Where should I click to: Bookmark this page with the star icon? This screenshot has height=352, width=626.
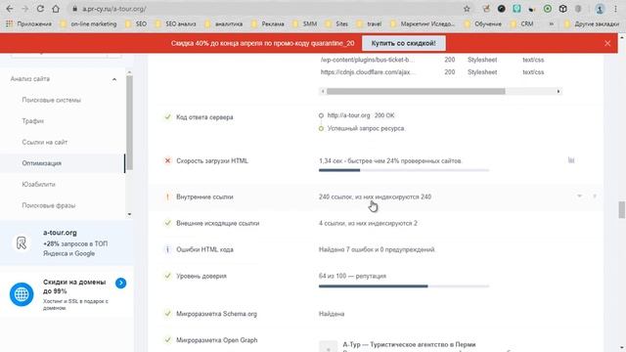[467, 9]
